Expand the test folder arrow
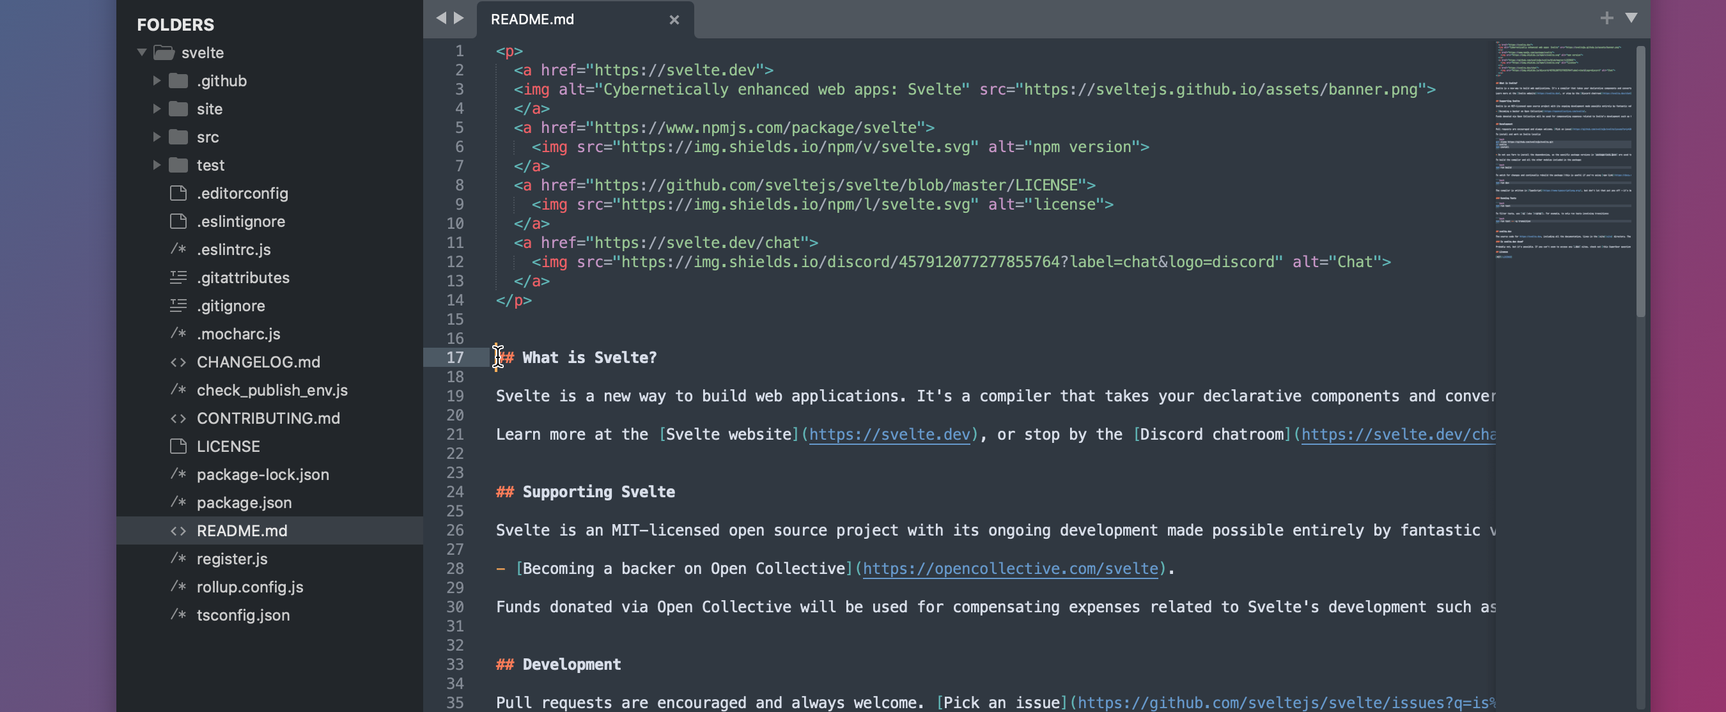 (x=157, y=165)
